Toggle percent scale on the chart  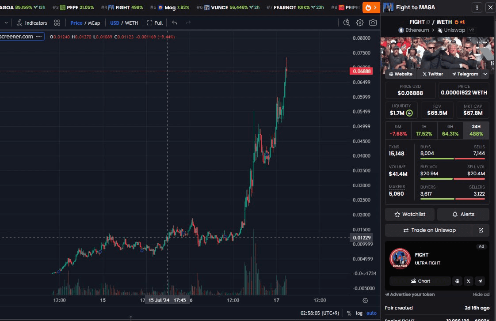tap(349, 313)
